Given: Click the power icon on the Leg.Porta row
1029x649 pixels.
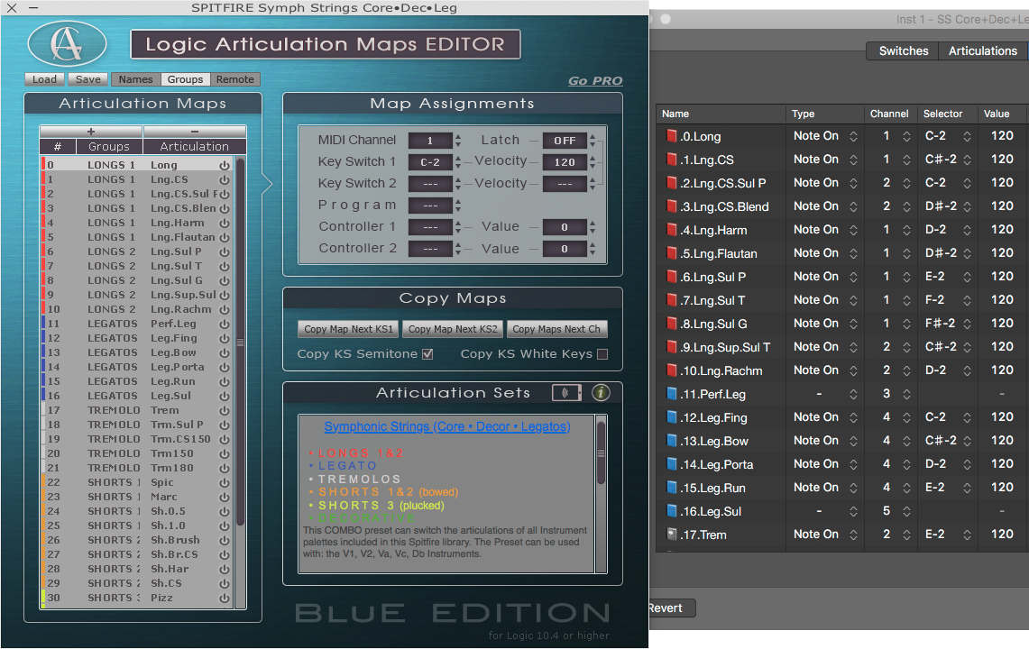Looking at the screenshot, I should coord(225,368).
